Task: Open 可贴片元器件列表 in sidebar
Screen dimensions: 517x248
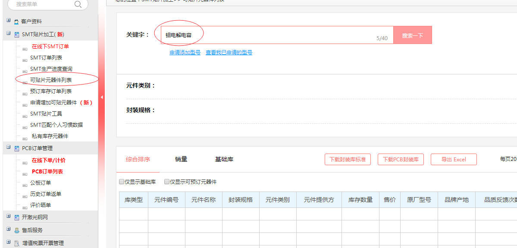Action: (x=51, y=80)
